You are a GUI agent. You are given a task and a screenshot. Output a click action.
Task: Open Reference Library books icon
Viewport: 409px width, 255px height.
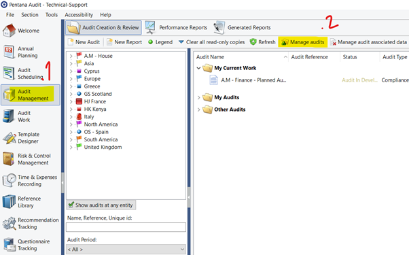pyautogui.click(x=9, y=202)
